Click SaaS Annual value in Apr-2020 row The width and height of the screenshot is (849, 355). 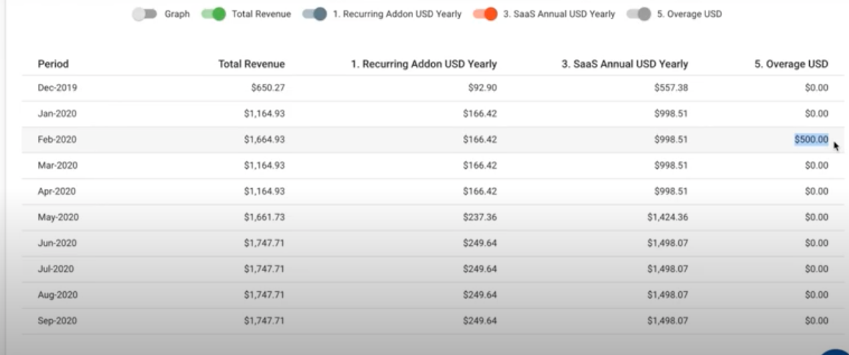point(671,191)
